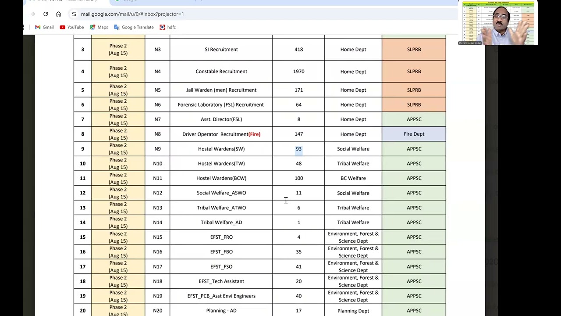561x316 pixels.
Task: Click 'Tribal Welfare_ATWO' text
Action: pyautogui.click(x=221, y=208)
